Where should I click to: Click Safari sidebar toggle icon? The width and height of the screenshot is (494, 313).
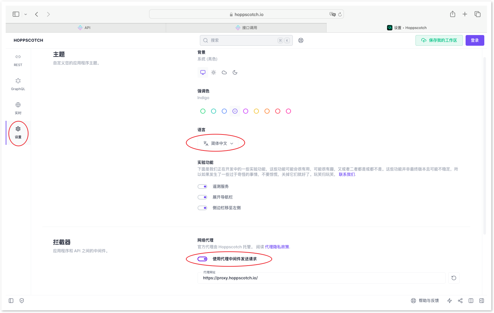[x=16, y=14]
